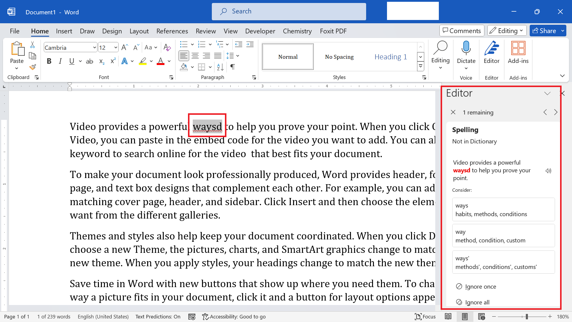Open the Chemistry ribbon tab
The width and height of the screenshot is (572, 322).
pyautogui.click(x=297, y=31)
